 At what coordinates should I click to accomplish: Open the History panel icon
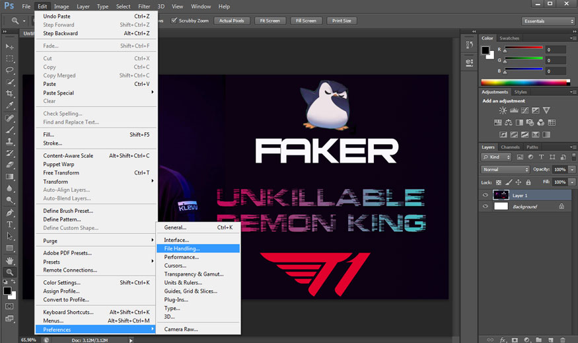click(469, 45)
